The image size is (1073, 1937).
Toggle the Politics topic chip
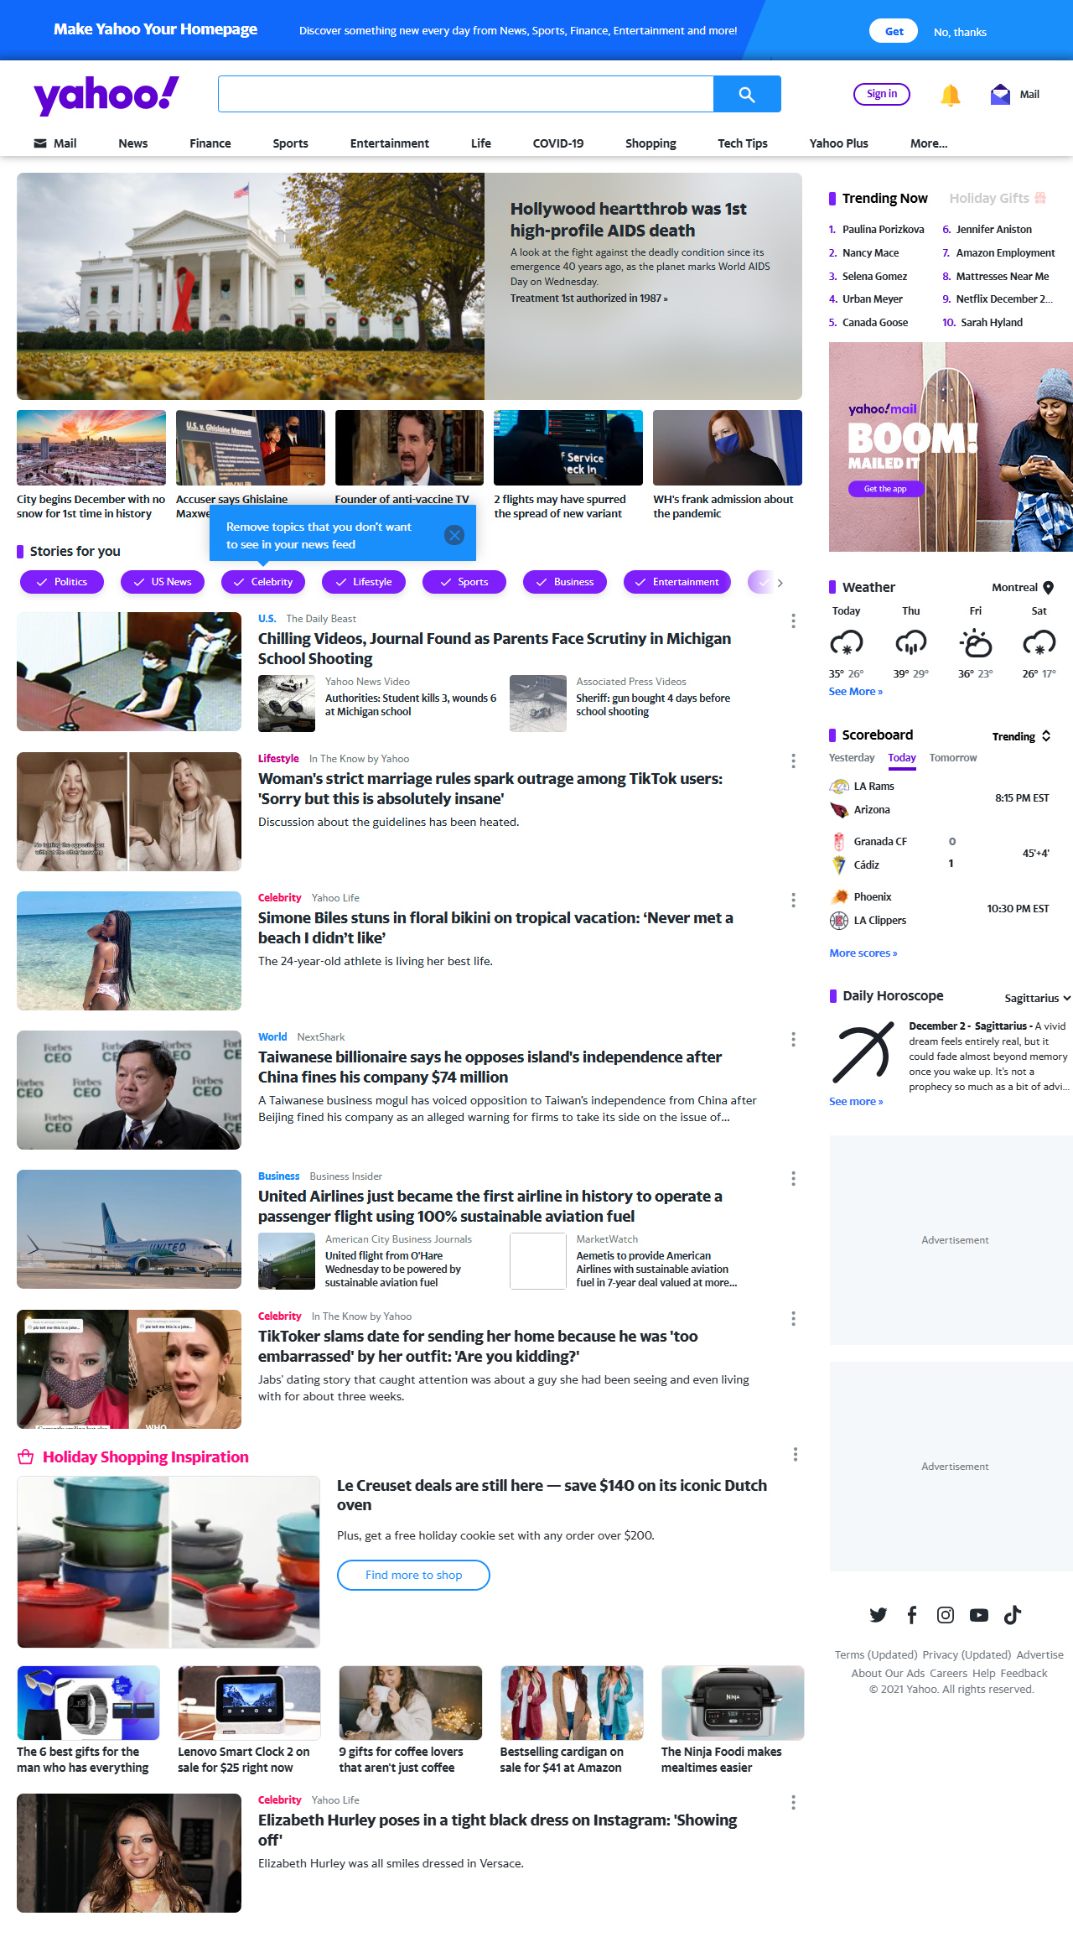(x=62, y=582)
